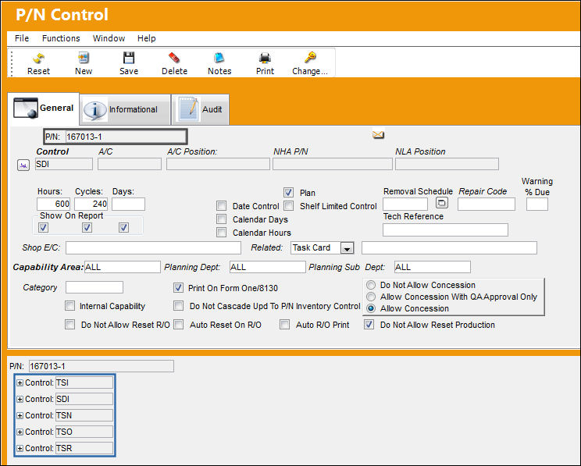Open the Window menu
This screenshot has width=581, height=466.
pos(109,38)
